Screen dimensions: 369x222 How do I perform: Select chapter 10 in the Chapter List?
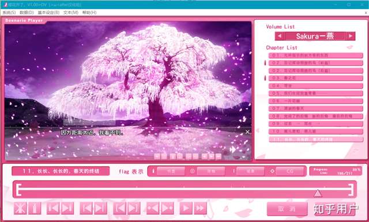coord(316,131)
